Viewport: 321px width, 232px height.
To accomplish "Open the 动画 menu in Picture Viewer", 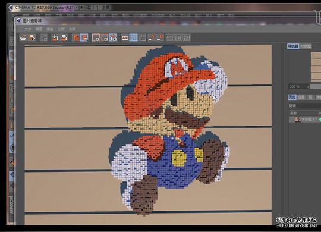I will [73, 29].
